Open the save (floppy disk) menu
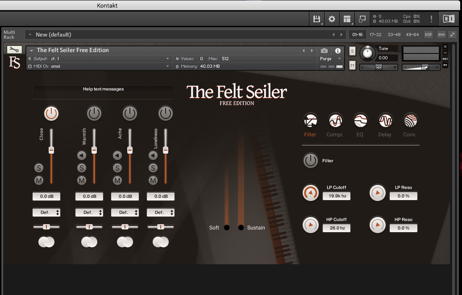462x295 pixels. (x=317, y=19)
